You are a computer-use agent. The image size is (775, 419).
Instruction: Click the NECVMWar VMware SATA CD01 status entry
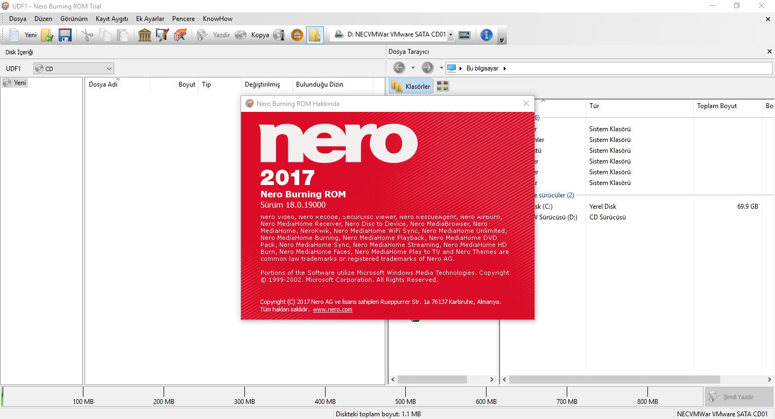pos(722,414)
